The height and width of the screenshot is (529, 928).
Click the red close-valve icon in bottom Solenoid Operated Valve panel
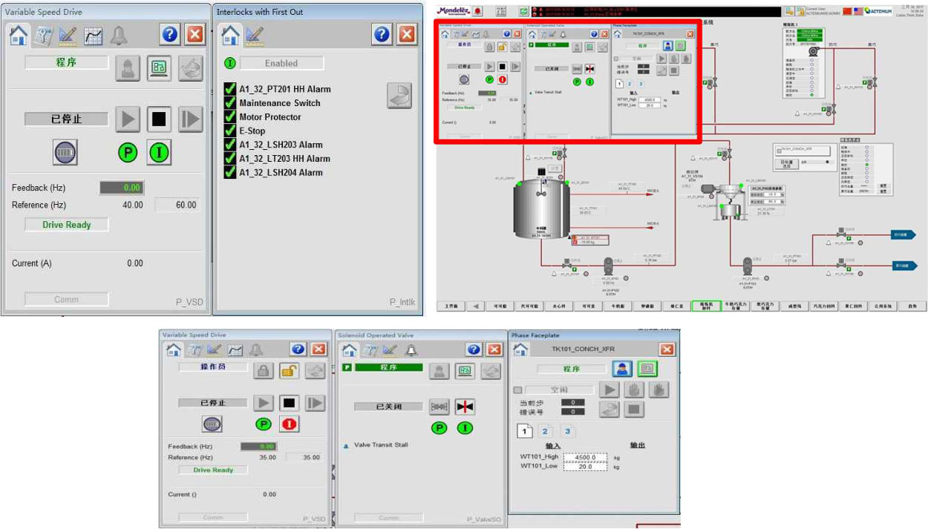click(x=465, y=407)
